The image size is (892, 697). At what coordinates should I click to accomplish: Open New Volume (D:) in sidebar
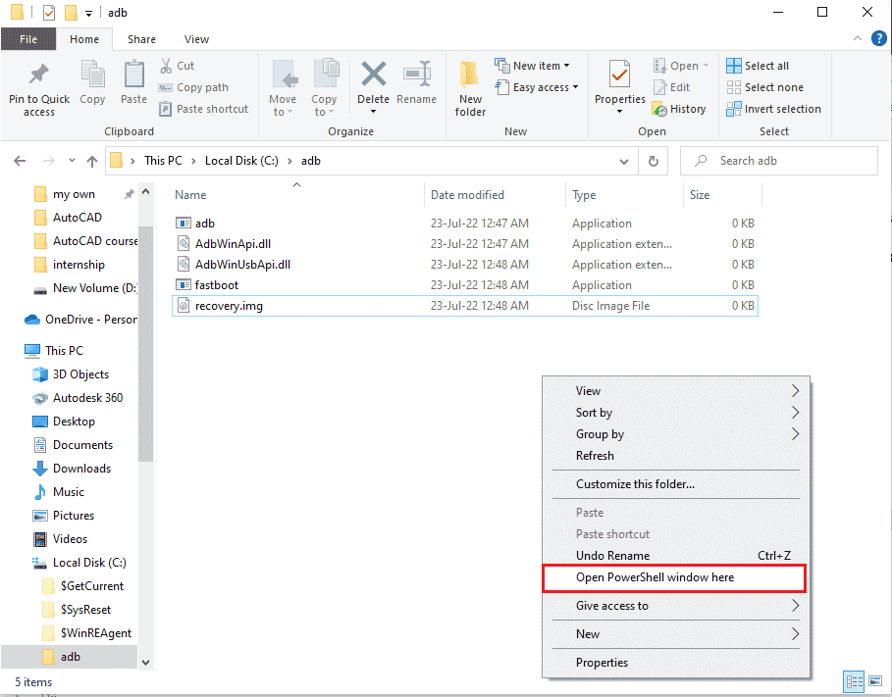click(85, 288)
